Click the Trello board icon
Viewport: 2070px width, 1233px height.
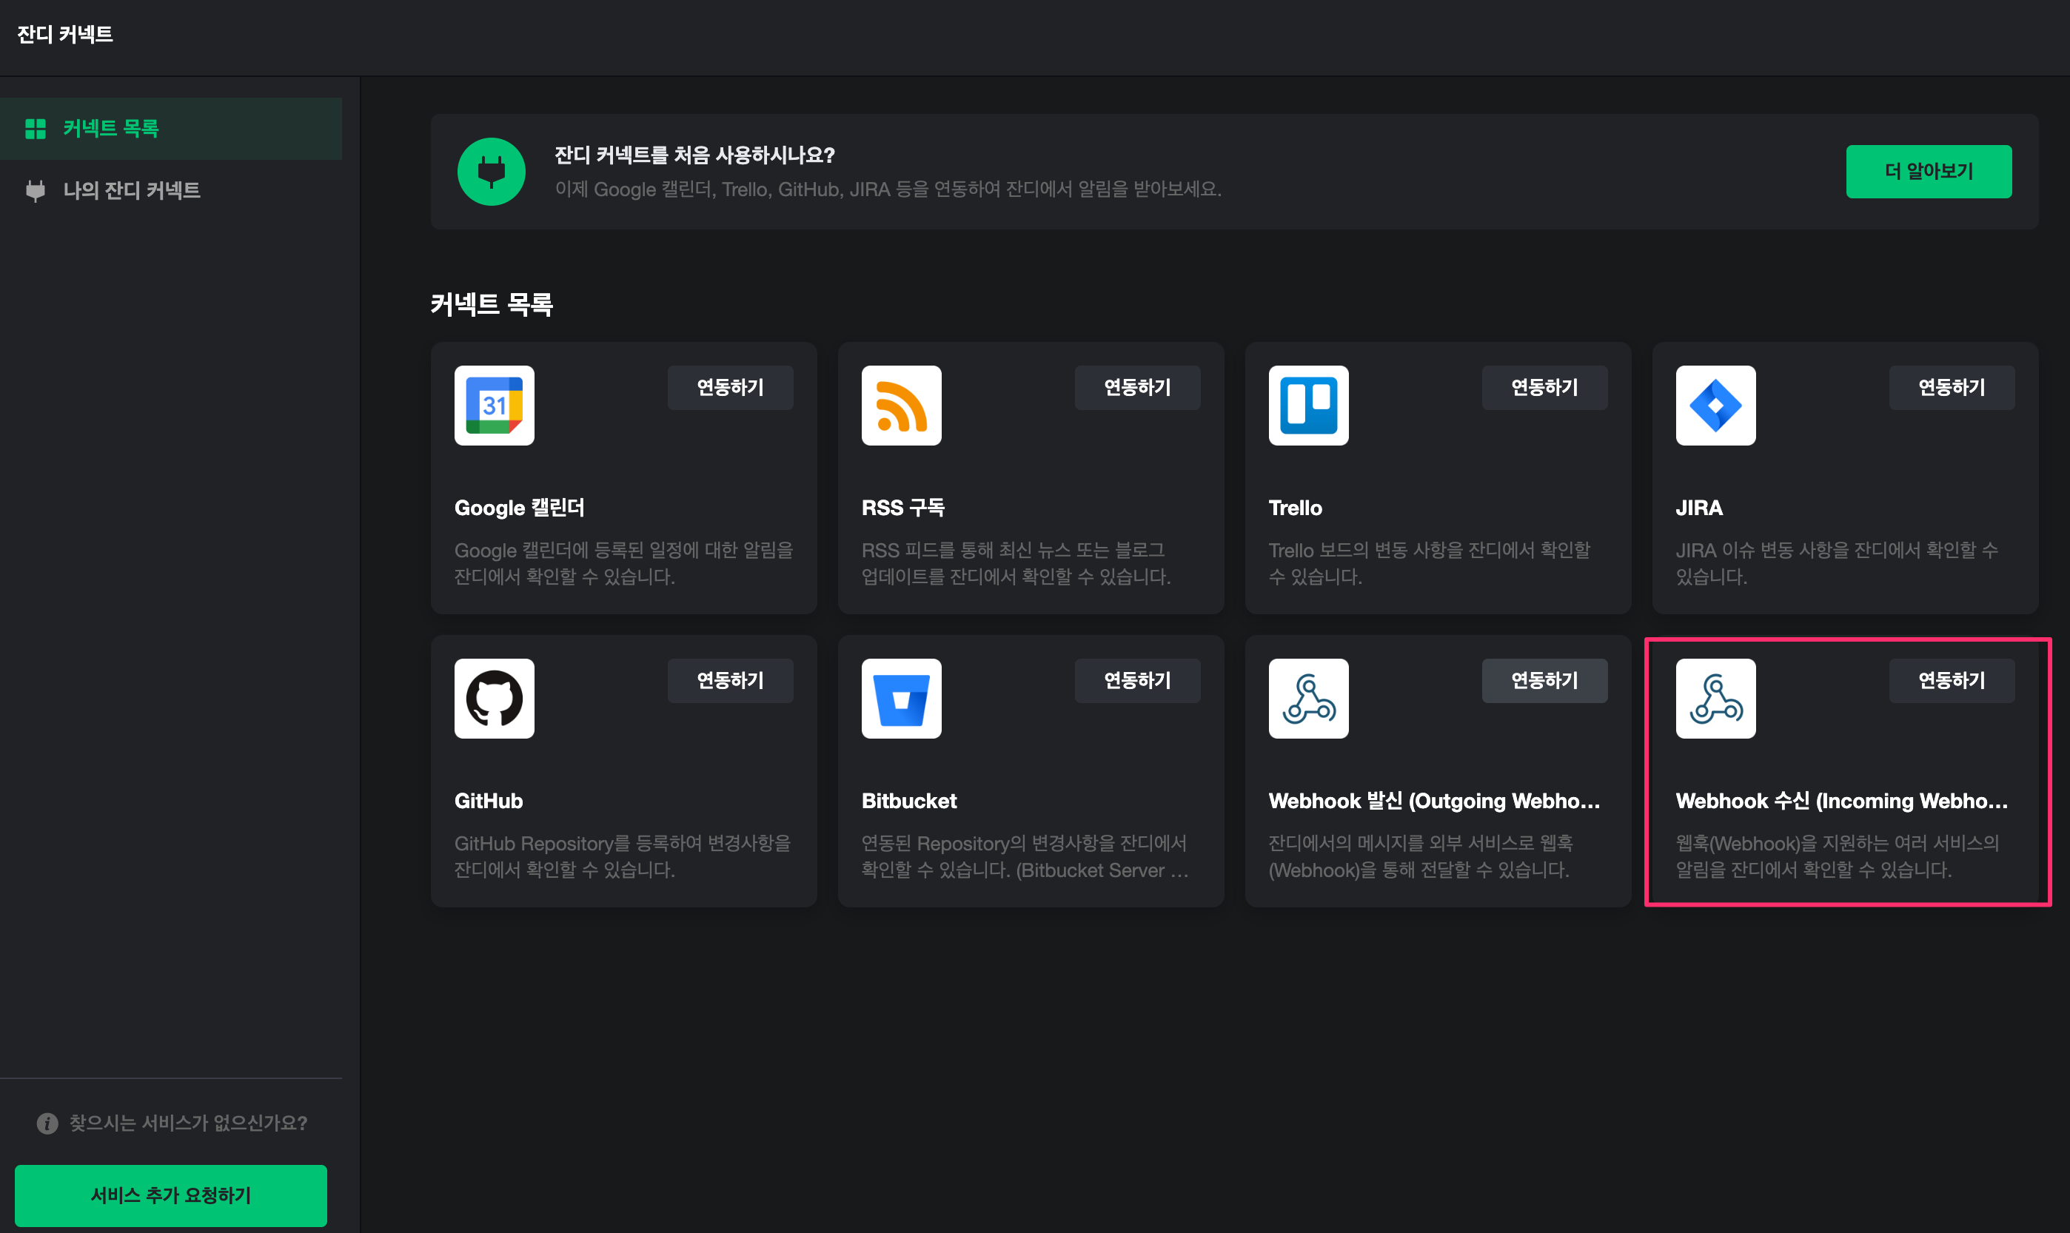pyautogui.click(x=1308, y=406)
